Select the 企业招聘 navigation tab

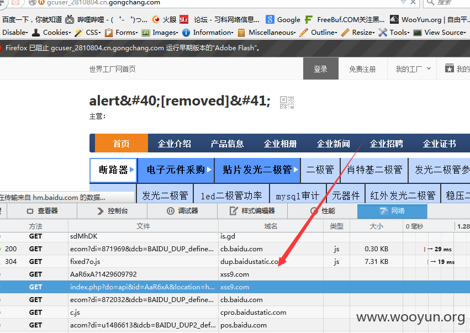click(x=387, y=143)
